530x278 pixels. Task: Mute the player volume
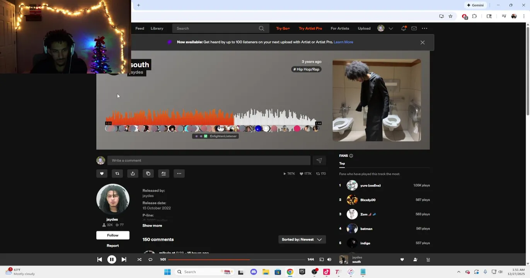pos(329,259)
